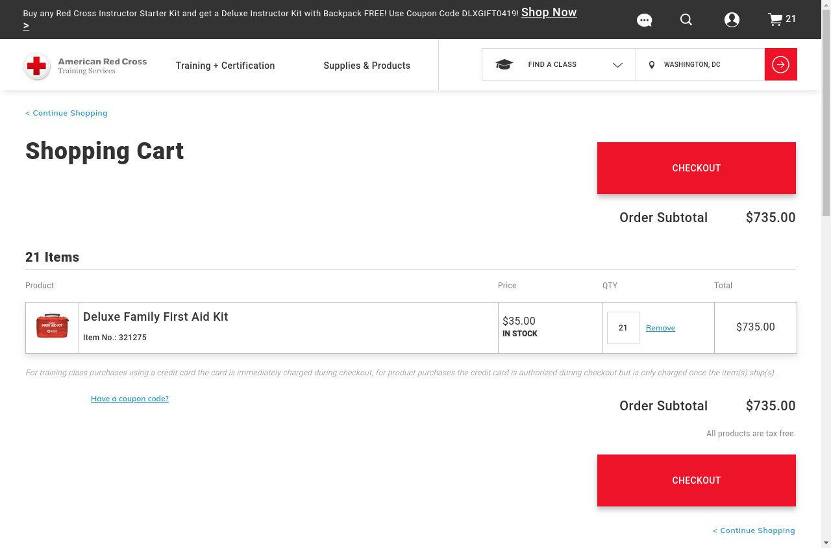The width and height of the screenshot is (831, 548).
Task: Open the user account profile icon
Action: click(732, 20)
